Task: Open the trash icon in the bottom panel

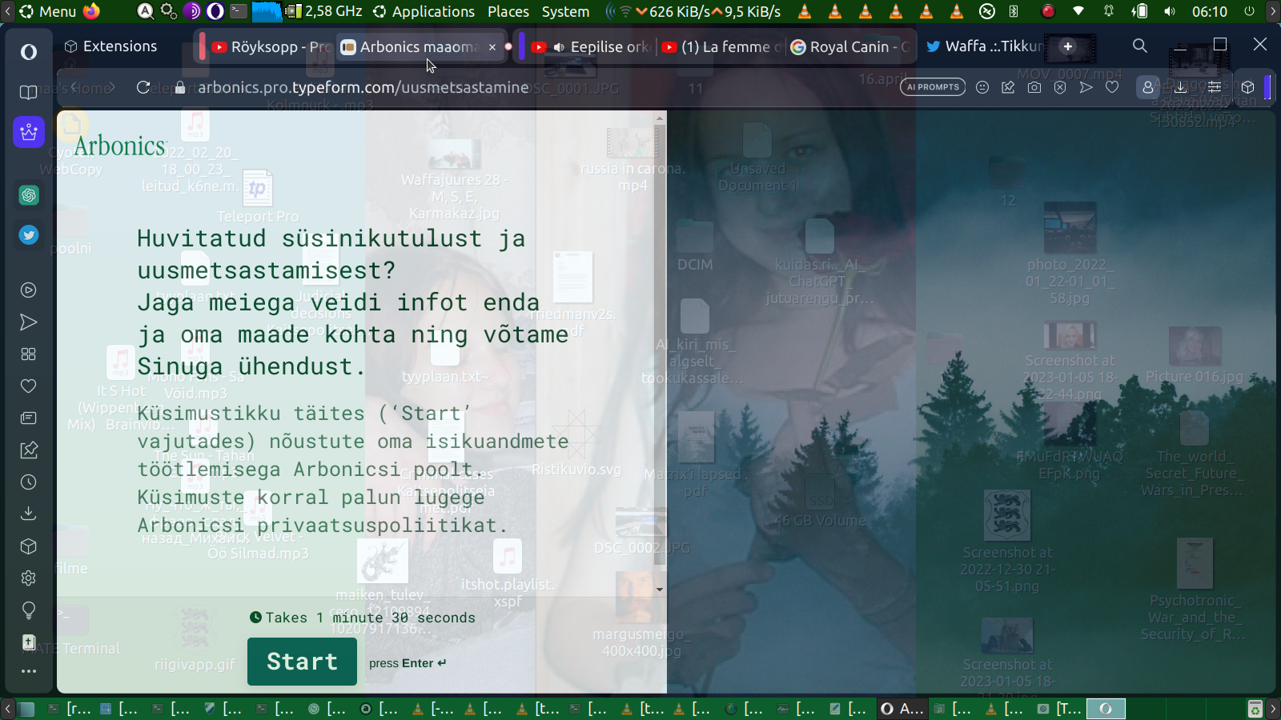Action: tap(1255, 709)
